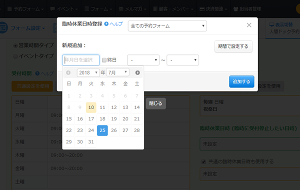This screenshot has height=190, width=300.
Task: Click the メルマガ envelope icon
Action: coord(121,9)
